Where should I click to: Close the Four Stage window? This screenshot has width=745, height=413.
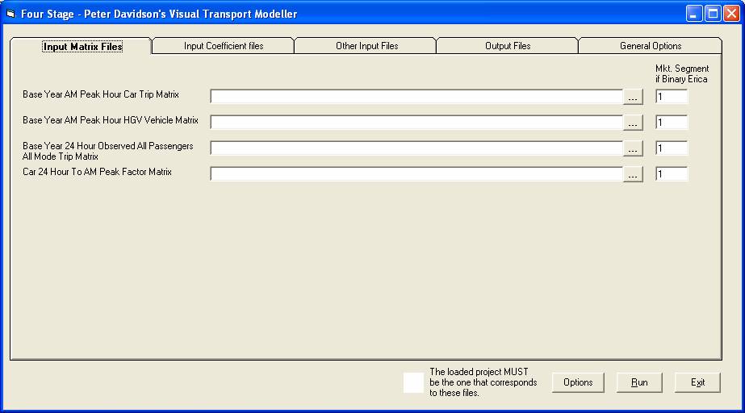(732, 13)
